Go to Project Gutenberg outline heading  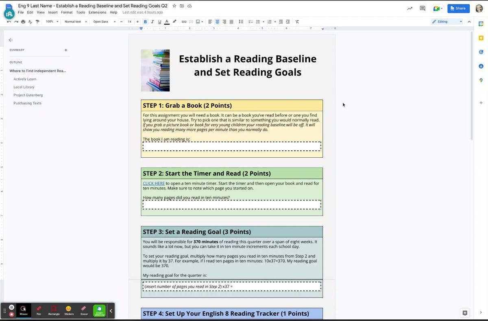coord(28,95)
